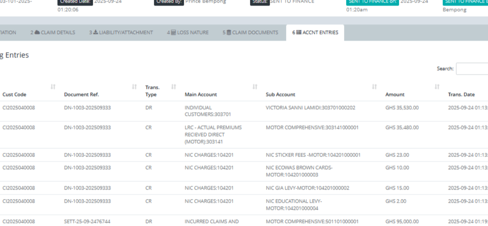Open the Claim Details tab
Screen dimensions: 488x226
[53, 33]
